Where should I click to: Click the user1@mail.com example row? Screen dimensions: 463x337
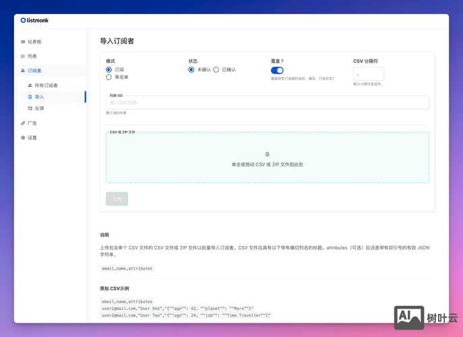click(x=177, y=308)
